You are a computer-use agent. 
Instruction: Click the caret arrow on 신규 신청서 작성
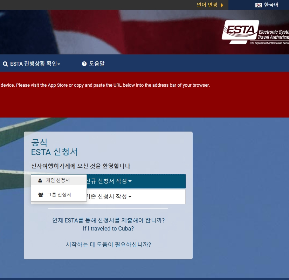pyautogui.click(x=130, y=181)
